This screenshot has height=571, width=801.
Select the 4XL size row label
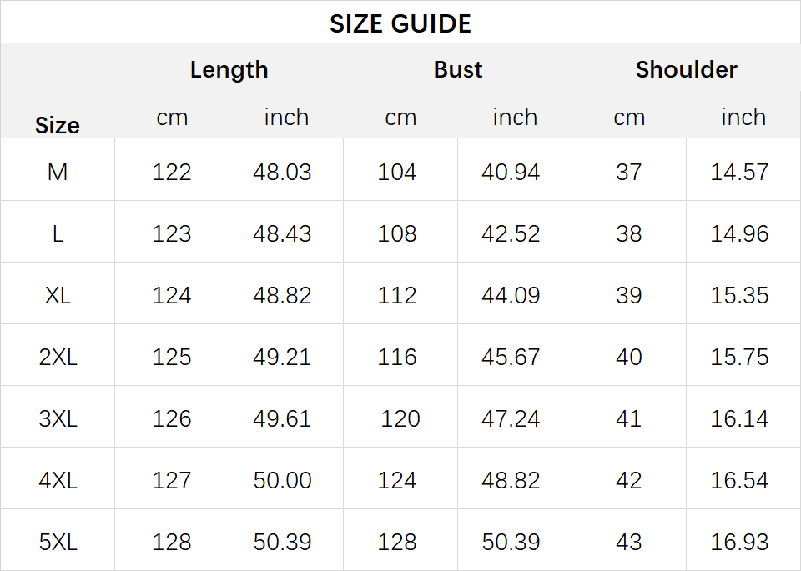pyautogui.click(x=58, y=481)
